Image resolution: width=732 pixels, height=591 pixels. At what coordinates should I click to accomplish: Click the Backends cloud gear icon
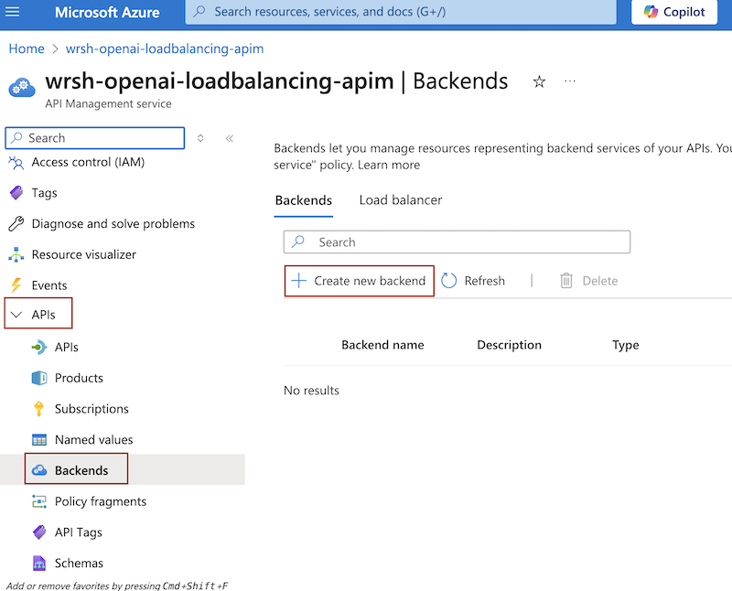point(39,470)
